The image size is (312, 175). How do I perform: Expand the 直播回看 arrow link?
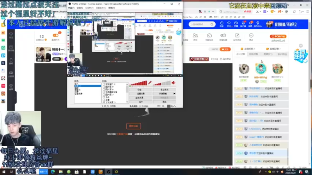[274, 49]
